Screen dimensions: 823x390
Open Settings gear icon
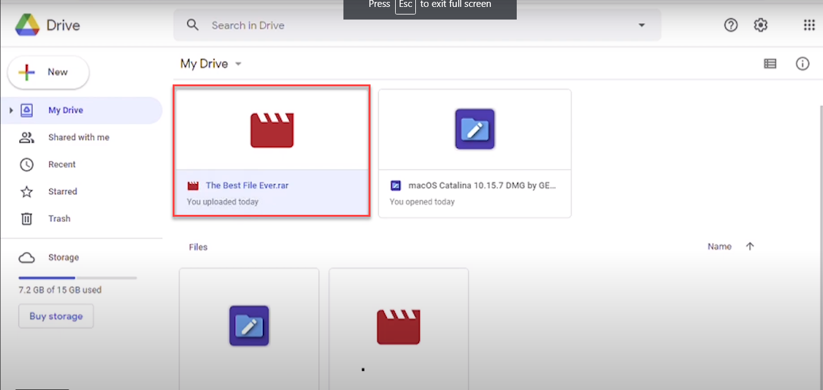pos(761,25)
